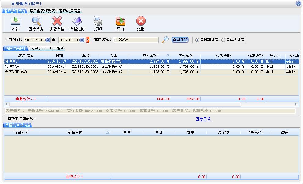The width and height of the screenshot is (303, 184).
Task: Click the magnifier icon beside customer name field
Action: [x=165, y=40]
